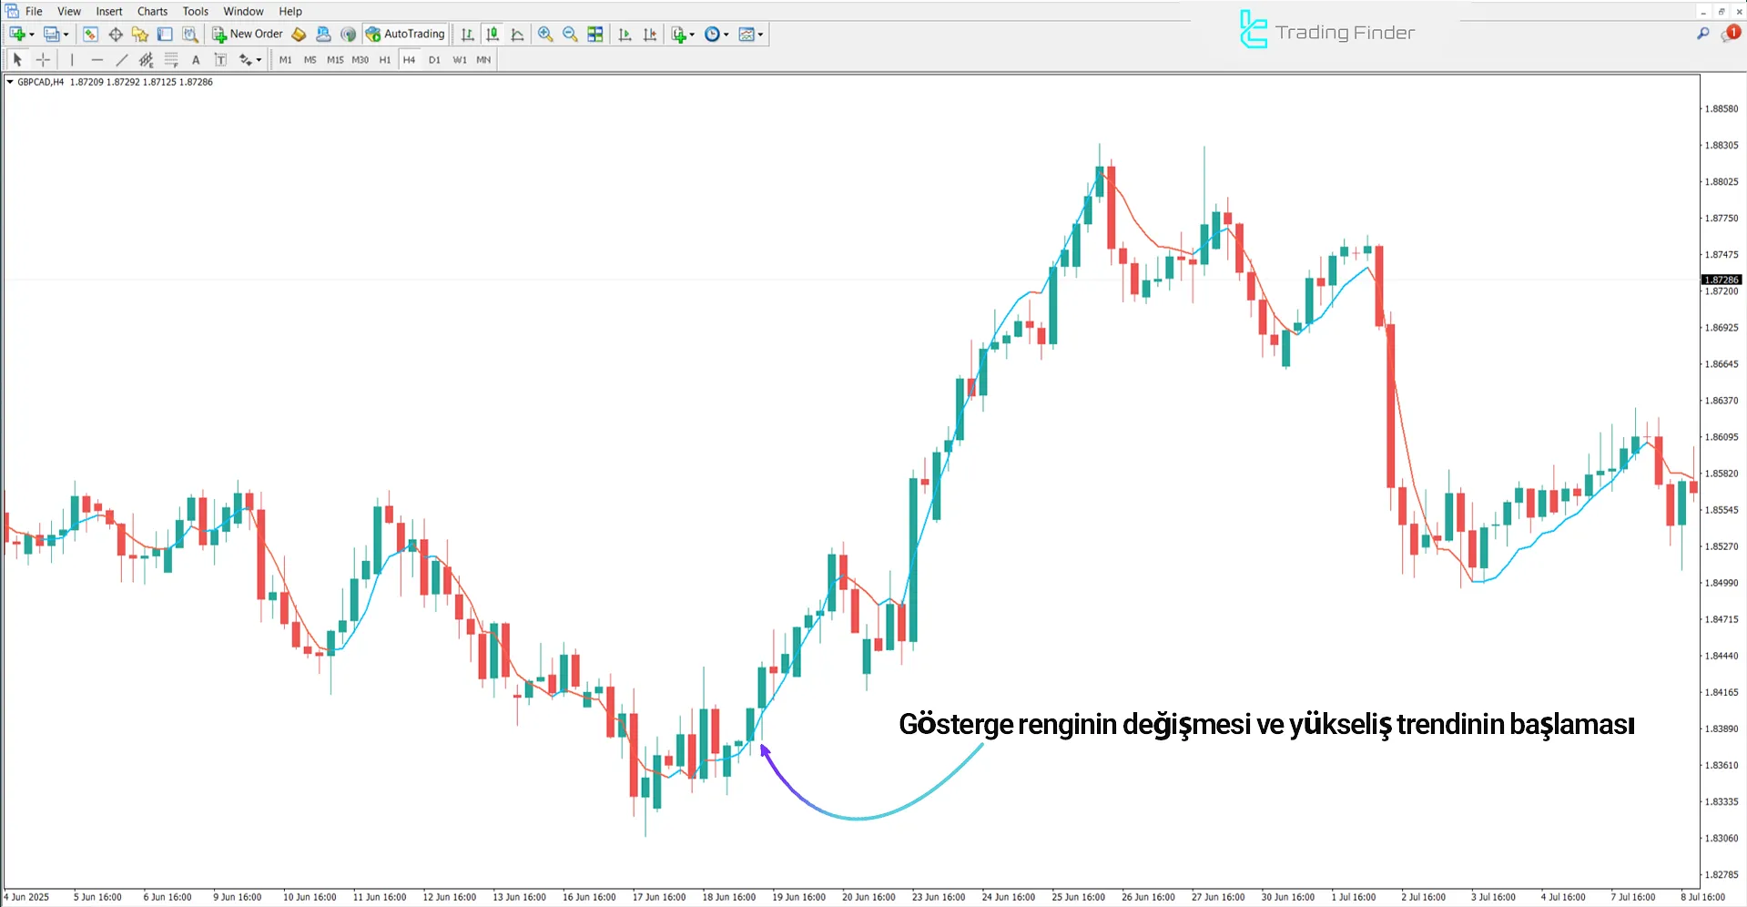Expand the chart templates dropdown
The width and height of the screenshot is (1747, 907).
click(760, 35)
